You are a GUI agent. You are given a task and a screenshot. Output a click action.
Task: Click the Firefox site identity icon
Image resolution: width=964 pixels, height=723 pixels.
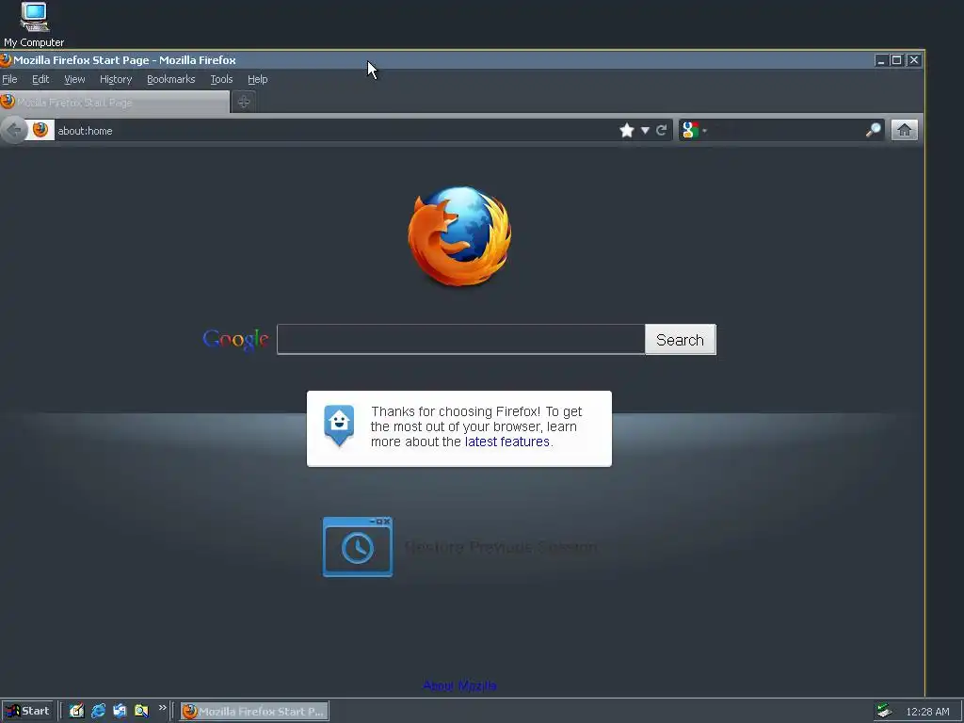[40, 130]
